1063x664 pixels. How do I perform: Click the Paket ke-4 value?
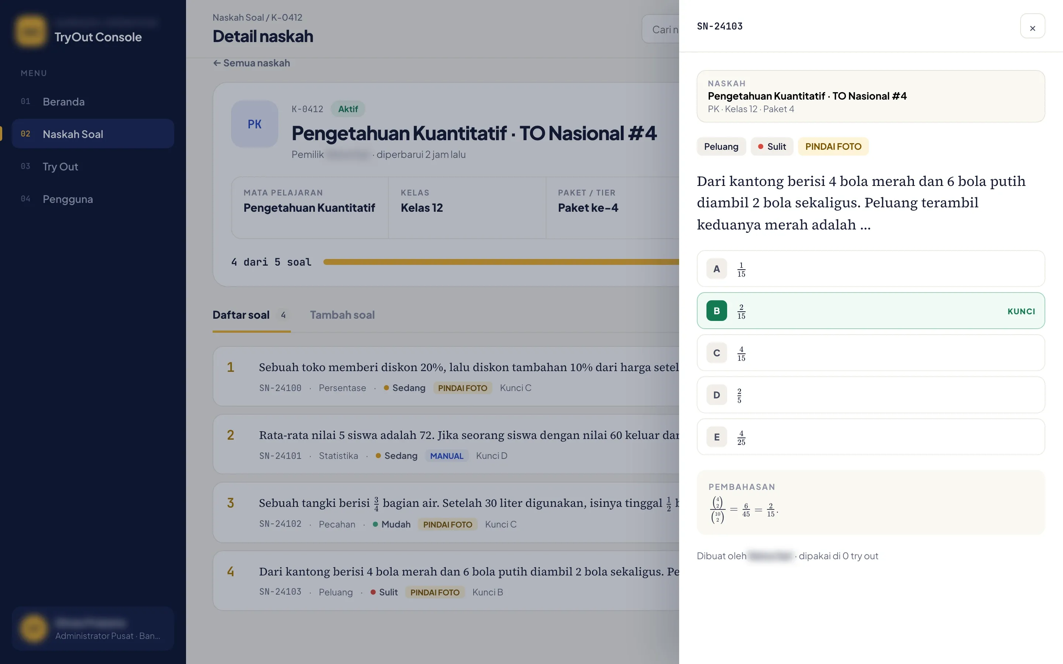(588, 208)
